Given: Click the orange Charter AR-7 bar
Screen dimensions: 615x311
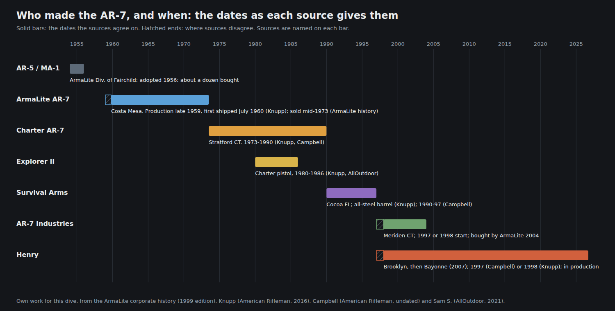Looking at the screenshot, I should (268, 131).
